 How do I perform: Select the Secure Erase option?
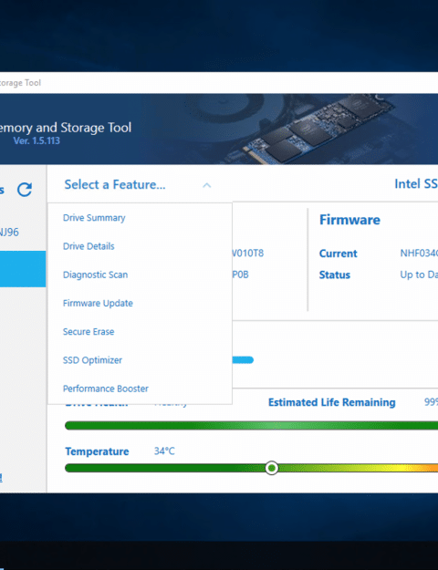click(x=89, y=332)
